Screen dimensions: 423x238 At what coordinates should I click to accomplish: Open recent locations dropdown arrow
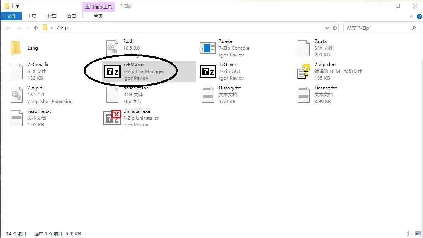point(28,28)
